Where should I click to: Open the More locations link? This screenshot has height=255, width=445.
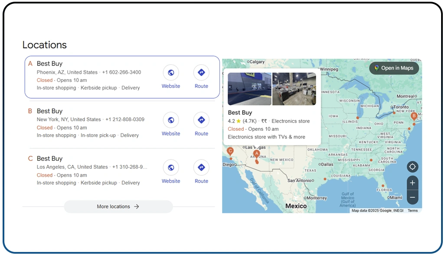click(118, 207)
